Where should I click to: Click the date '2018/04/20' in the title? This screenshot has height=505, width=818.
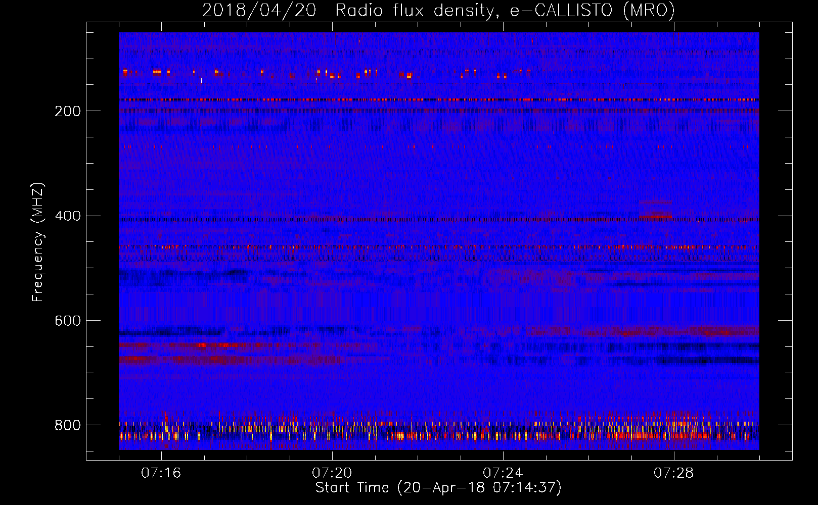coord(259,10)
